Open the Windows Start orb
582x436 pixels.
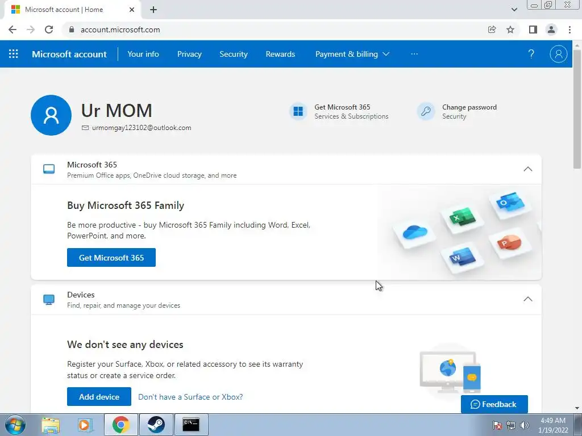15,425
